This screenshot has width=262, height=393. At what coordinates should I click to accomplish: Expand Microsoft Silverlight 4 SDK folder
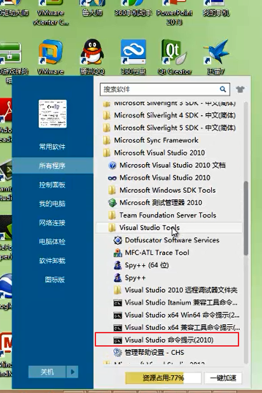click(x=169, y=115)
